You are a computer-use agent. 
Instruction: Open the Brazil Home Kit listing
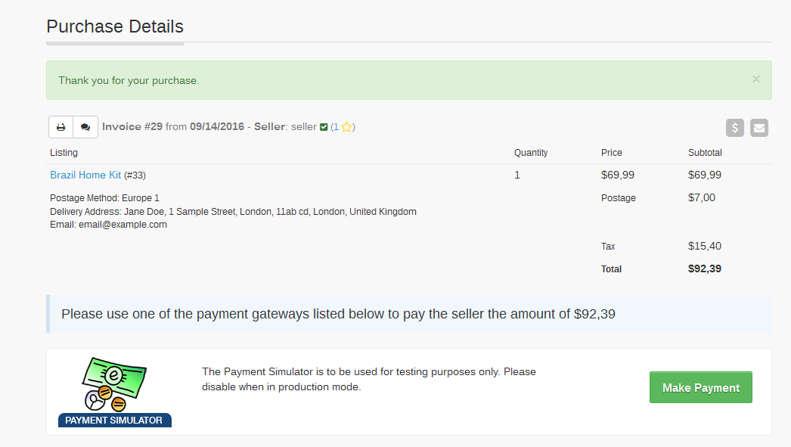[x=85, y=175]
